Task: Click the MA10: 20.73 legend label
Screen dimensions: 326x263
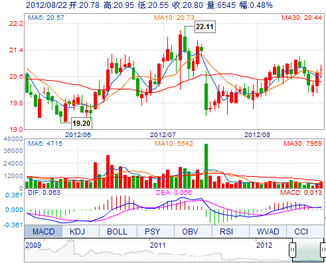Action: (x=174, y=18)
